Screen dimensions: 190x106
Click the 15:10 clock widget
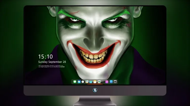[x=45, y=57]
